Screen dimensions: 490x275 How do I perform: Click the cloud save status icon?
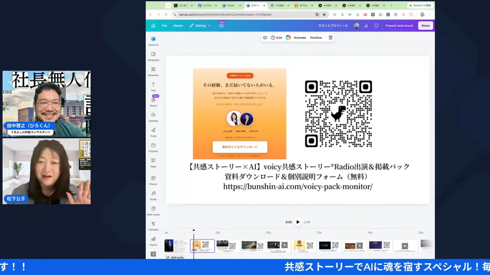tap(221, 26)
